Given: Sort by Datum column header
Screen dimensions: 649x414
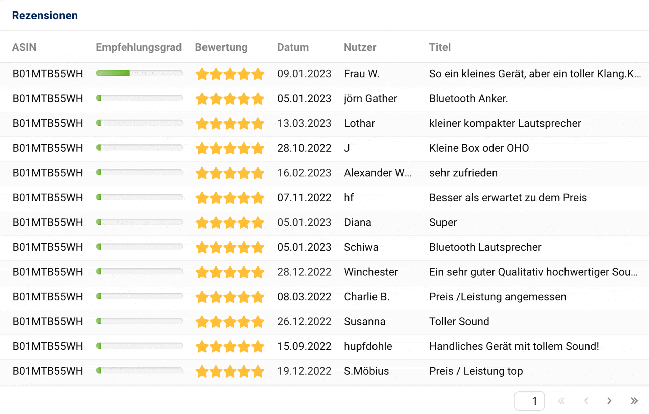Looking at the screenshot, I should click(x=293, y=47).
